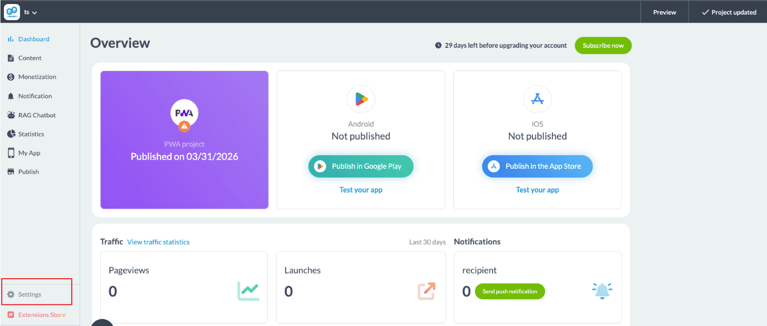The height and width of the screenshot is (326, 767).
Task: Click the PWA project logo icon
Action: [x=184, y=113]
